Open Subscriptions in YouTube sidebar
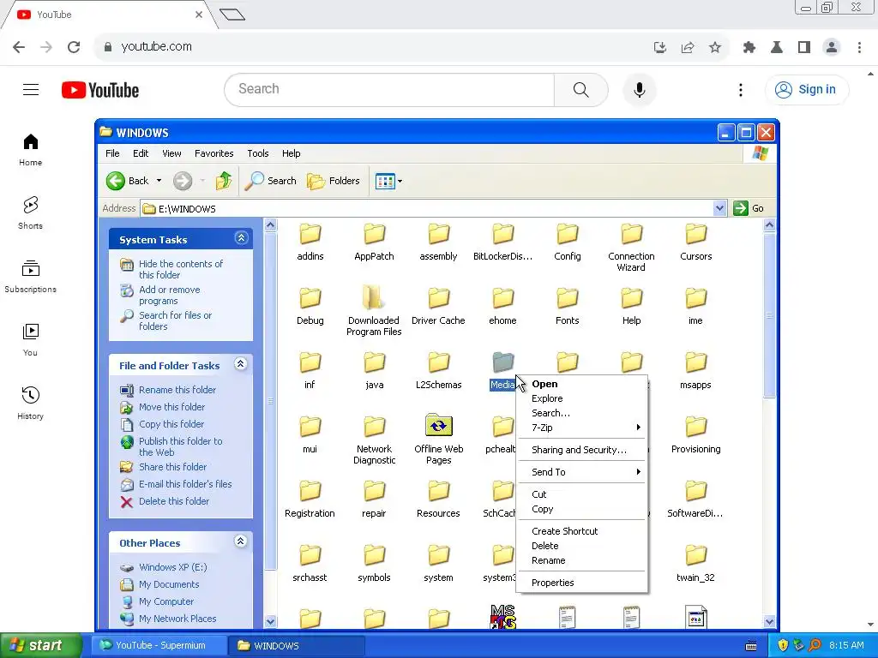Viewport: 878px width, 658px height. point(30,277)
